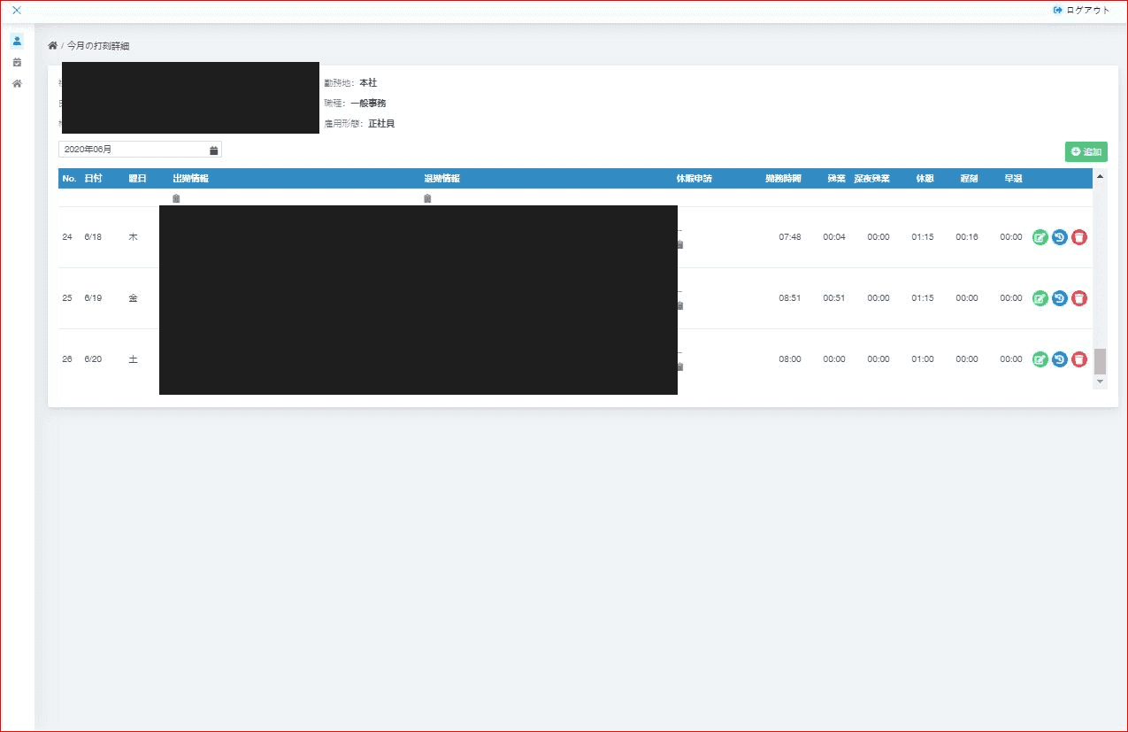View history for the 6/18 row
Viewport: 1128px width, 732px height.
coord(1060,237)
